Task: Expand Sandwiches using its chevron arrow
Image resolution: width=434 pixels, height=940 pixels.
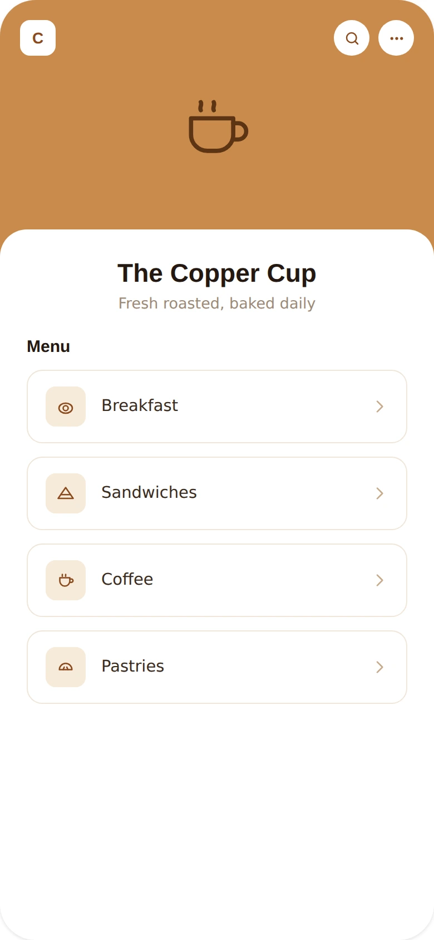Action: tap(379, 493)
